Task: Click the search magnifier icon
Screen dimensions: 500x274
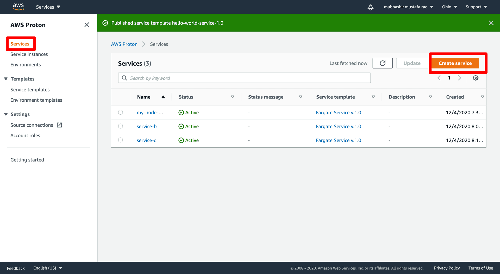Action: click(124, 78)
